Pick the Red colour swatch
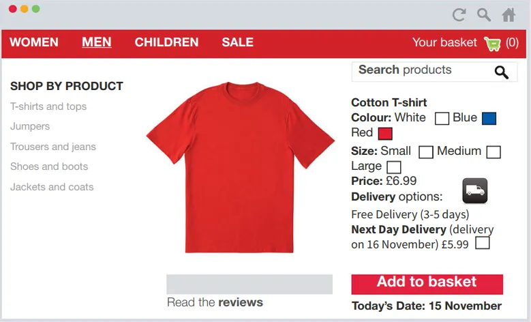 (385, 134)
